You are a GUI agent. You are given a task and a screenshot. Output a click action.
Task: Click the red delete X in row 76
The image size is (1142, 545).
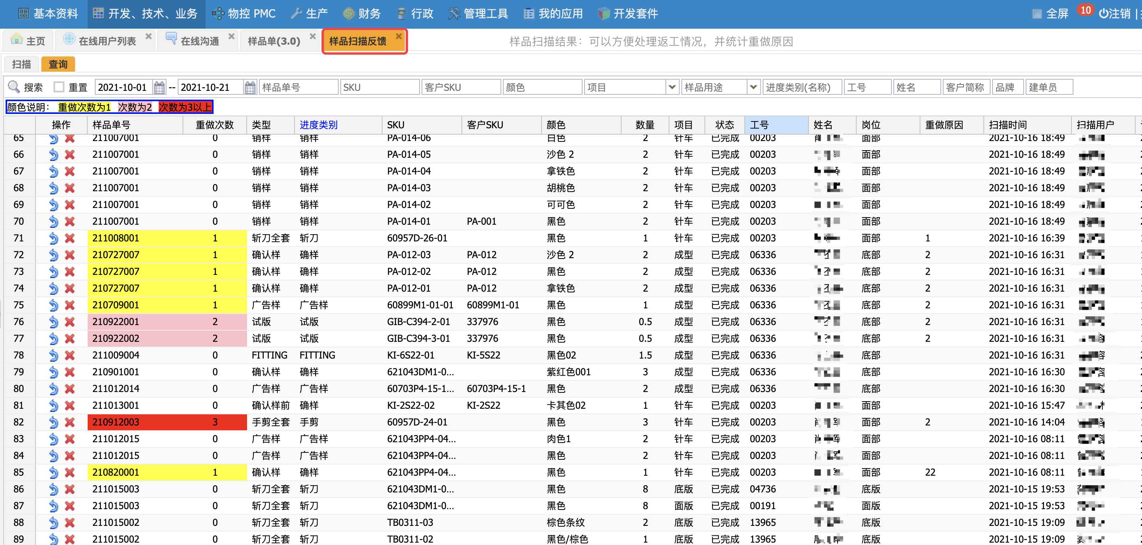pyautogui.click(x=70, y=322)
